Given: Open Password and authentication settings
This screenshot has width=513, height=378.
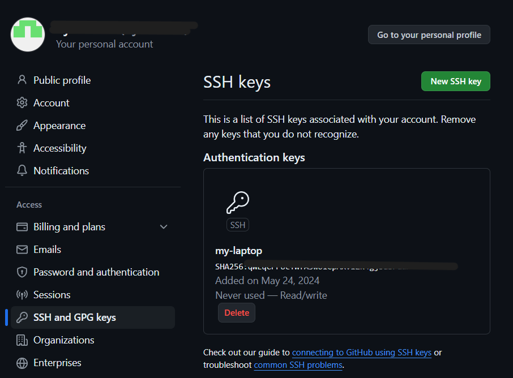Looking at the screenshot, I should 96,272.
